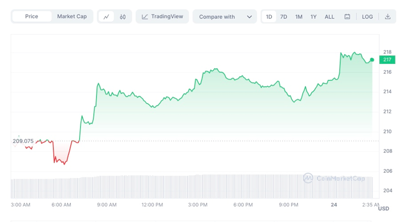410x222 pixels.
Task: Switch to candlestick chart view
Action: 123,17
